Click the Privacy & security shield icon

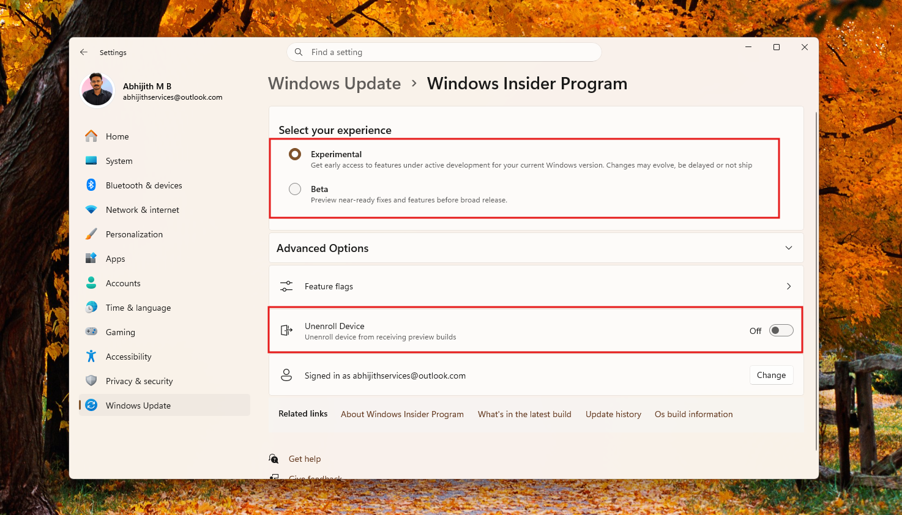tap(91, 380)
